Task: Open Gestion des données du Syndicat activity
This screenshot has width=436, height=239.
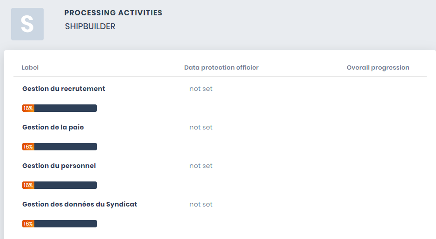Action: click(80, 204)
